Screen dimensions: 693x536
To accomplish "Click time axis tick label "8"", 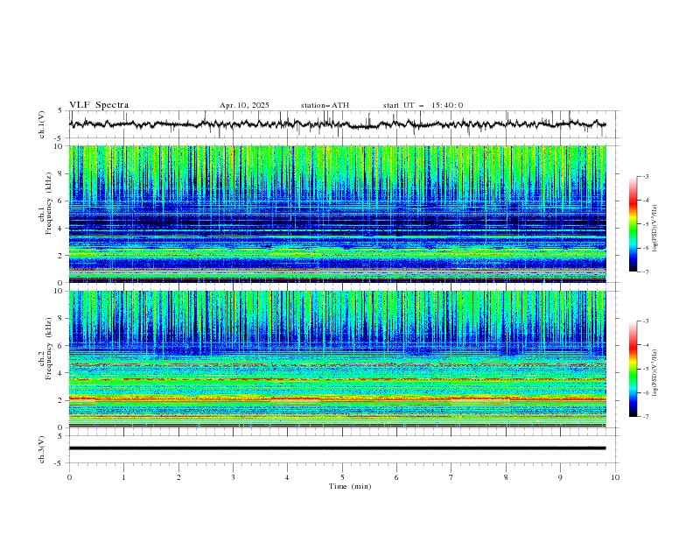I will (506, 477).
